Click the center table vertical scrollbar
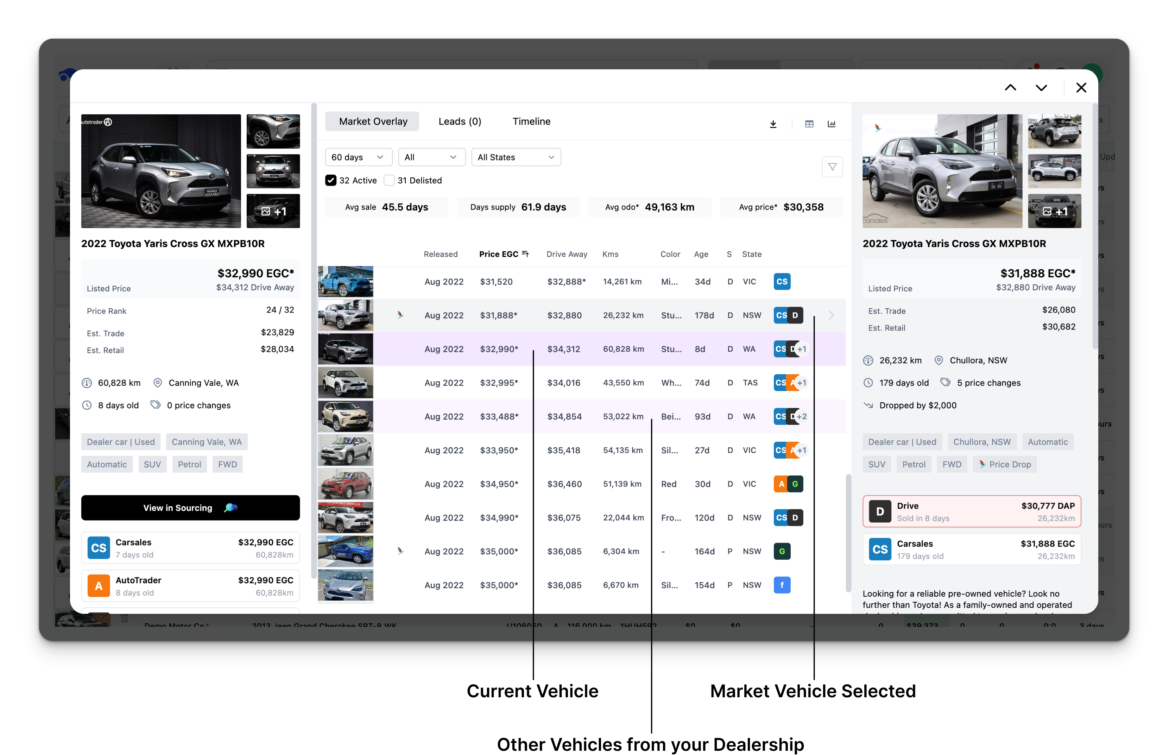Image resolution: width=1169 pixels, height=755 pixels. (848, 533)
